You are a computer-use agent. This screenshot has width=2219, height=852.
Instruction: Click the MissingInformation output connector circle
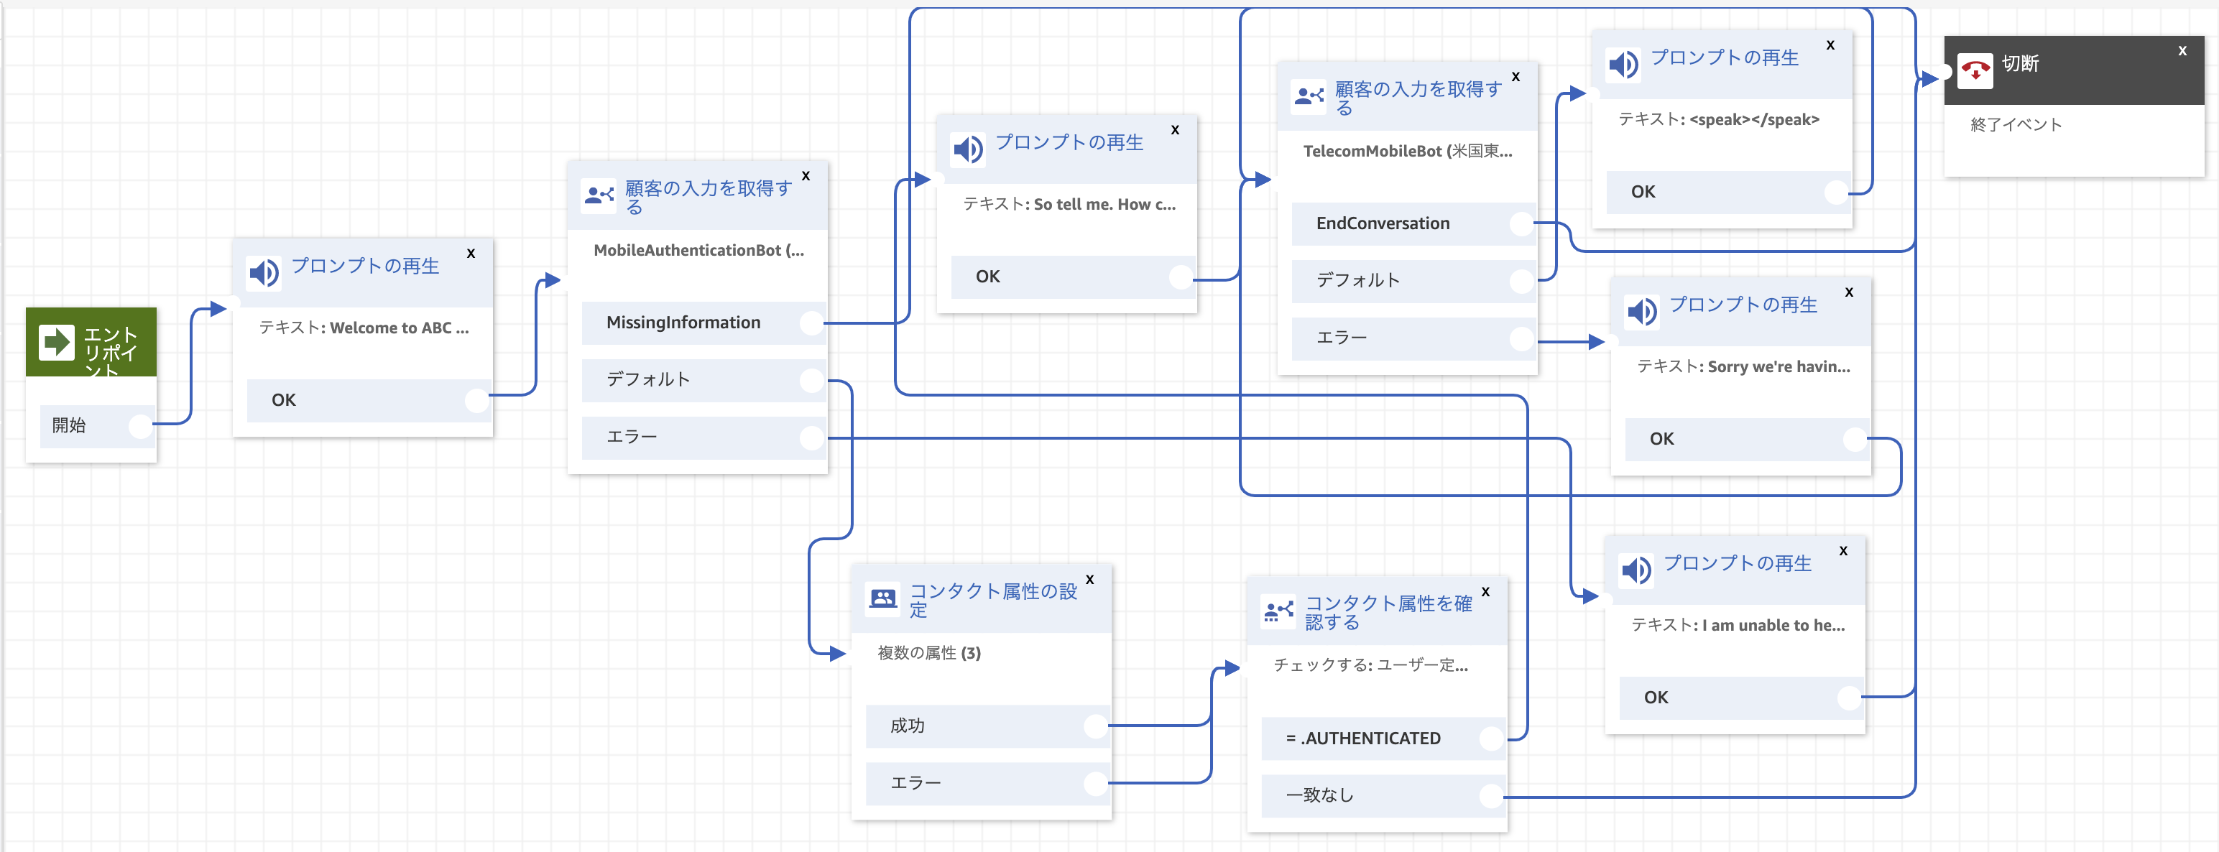(811, 323)
